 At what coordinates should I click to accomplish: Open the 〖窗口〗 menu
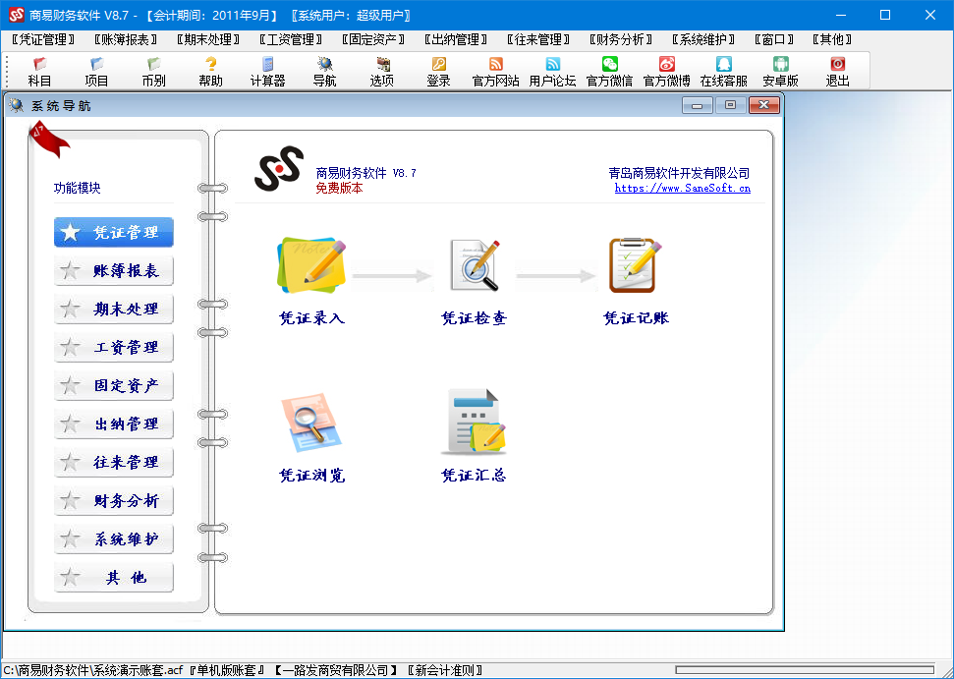[774, 39]
